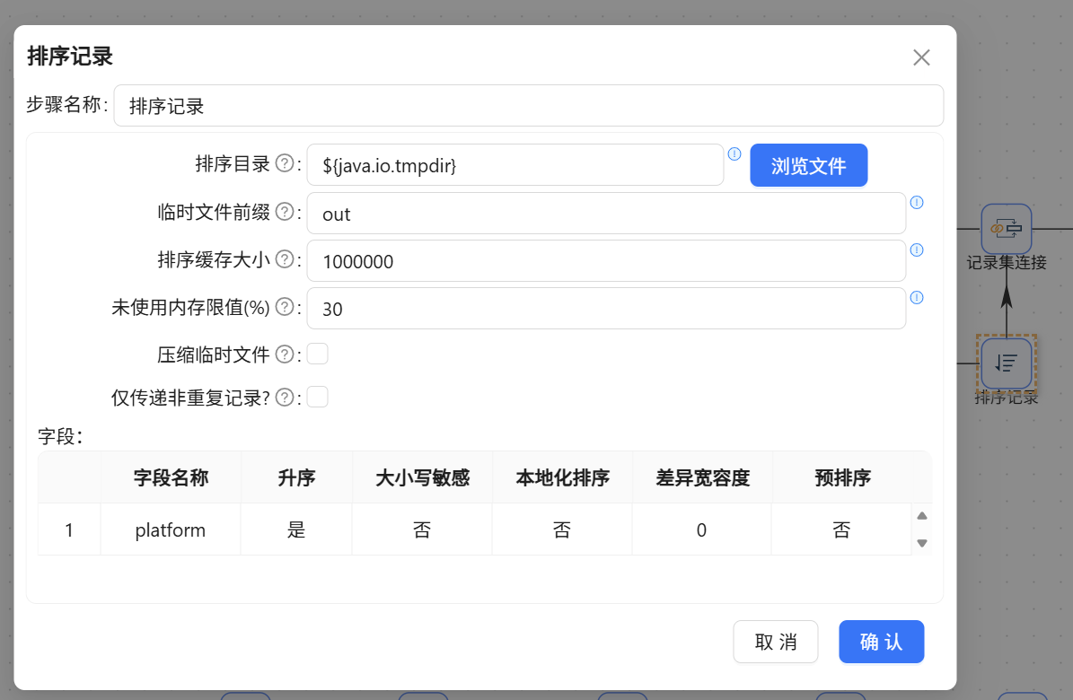1073x700 pixels.
Task: Click info icon right of 排序缓存大小 field
Action: (917, 249)
